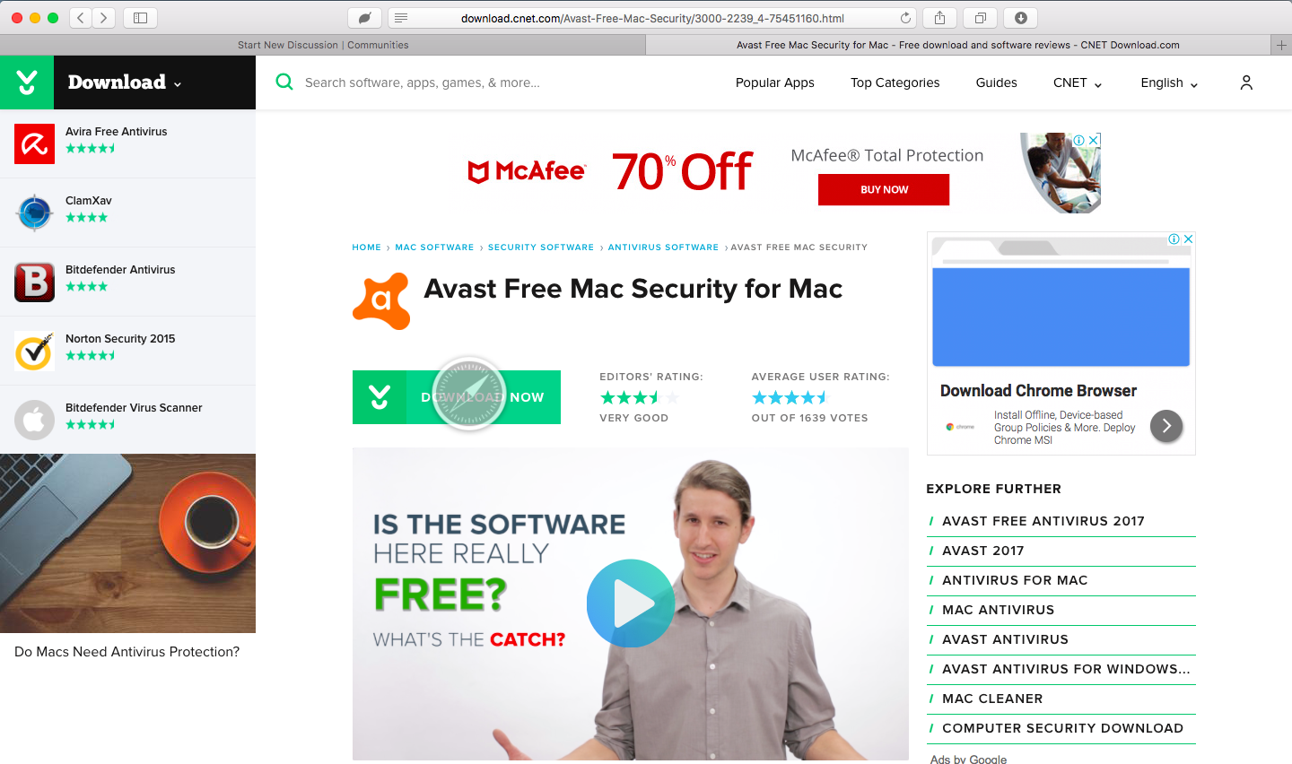Screen dimensions: 1292x764
Task: Open Antivirus Software breadcrumb link
Action: (663, 247)
